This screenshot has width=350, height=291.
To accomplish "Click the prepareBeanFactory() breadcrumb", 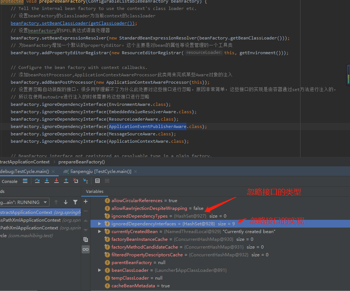I will [82, 162].
